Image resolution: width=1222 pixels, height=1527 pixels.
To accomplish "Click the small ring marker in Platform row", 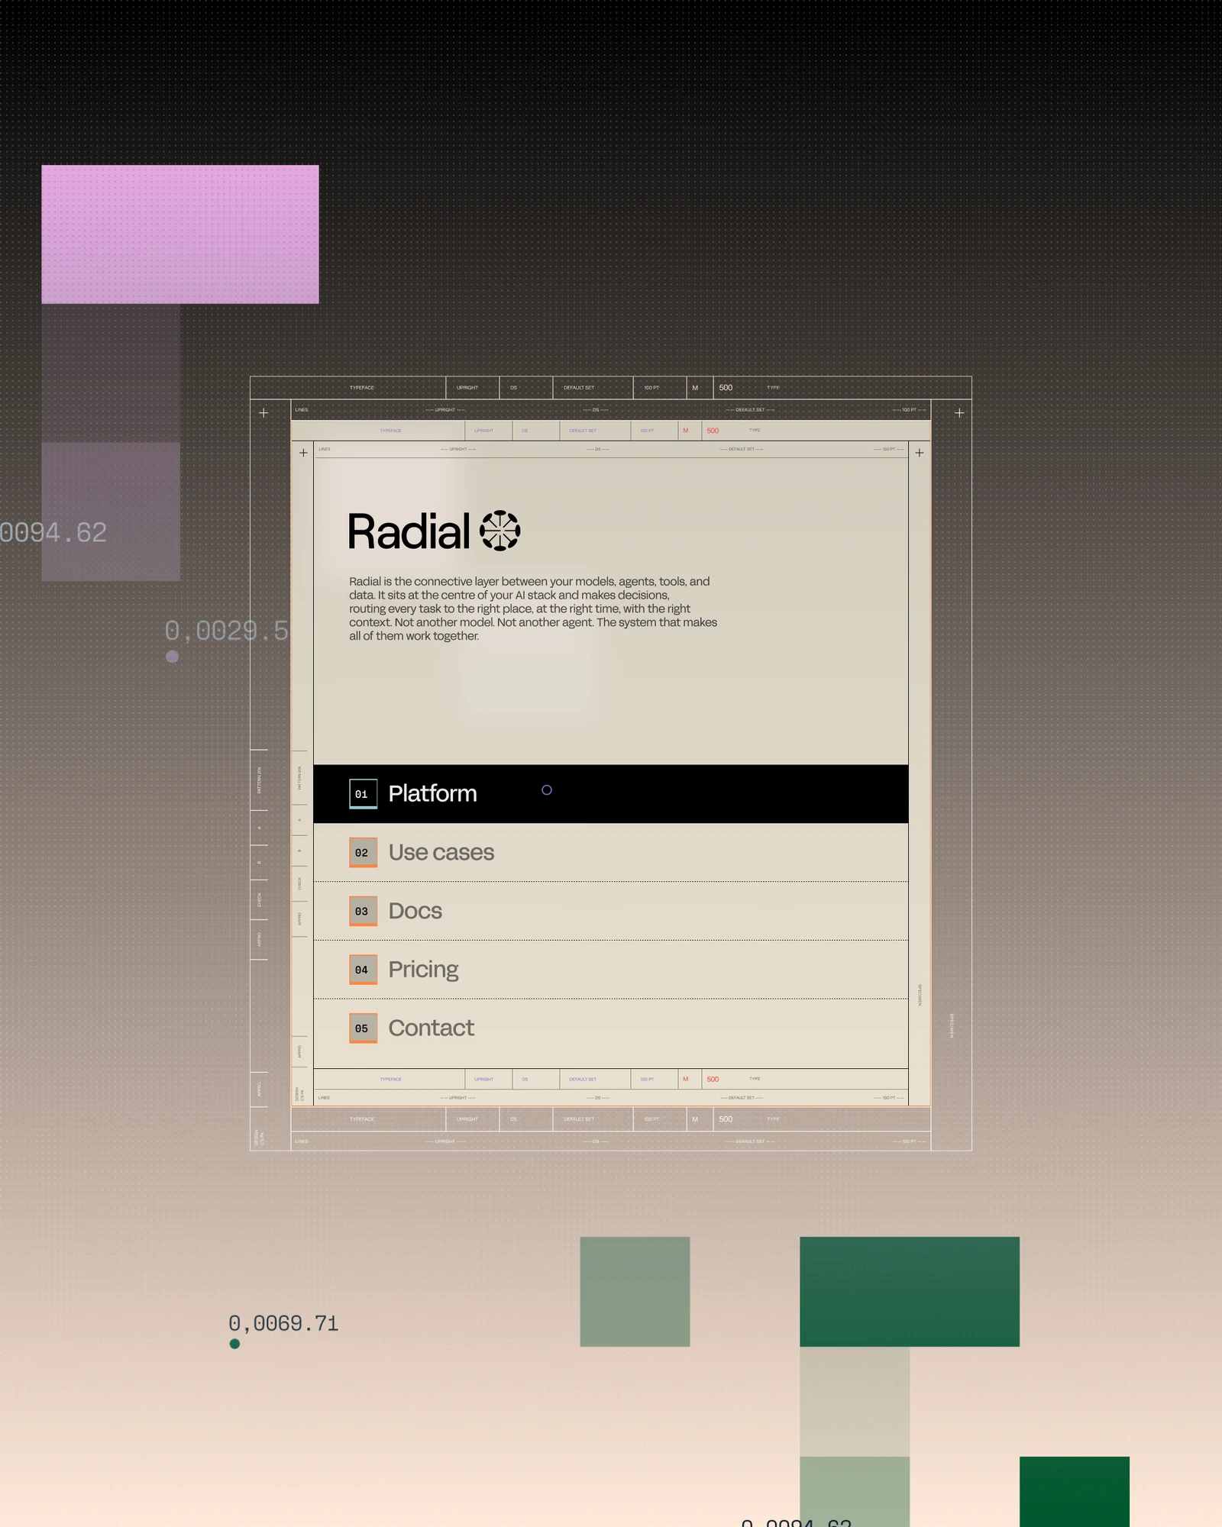I will click(547, 790).
